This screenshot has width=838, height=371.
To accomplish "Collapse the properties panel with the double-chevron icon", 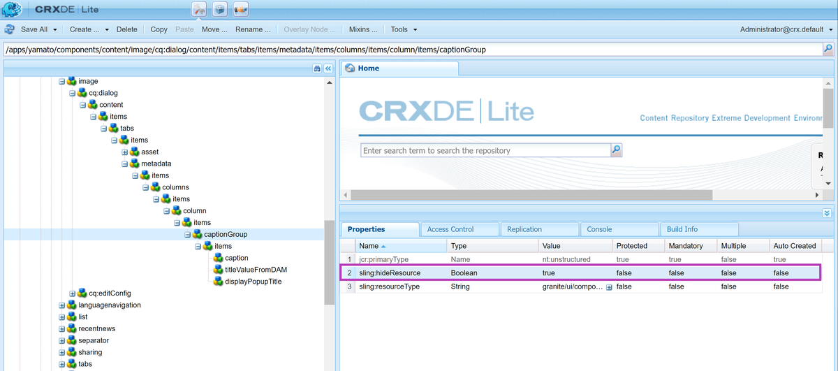I will coord(828,213).
